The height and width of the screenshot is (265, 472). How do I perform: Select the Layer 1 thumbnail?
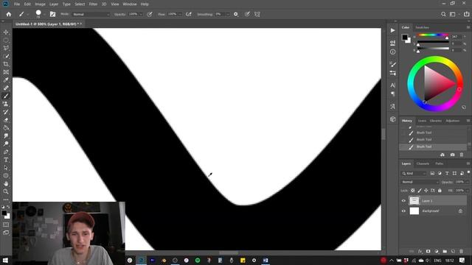pyautogui.click(x=414, y=201)
